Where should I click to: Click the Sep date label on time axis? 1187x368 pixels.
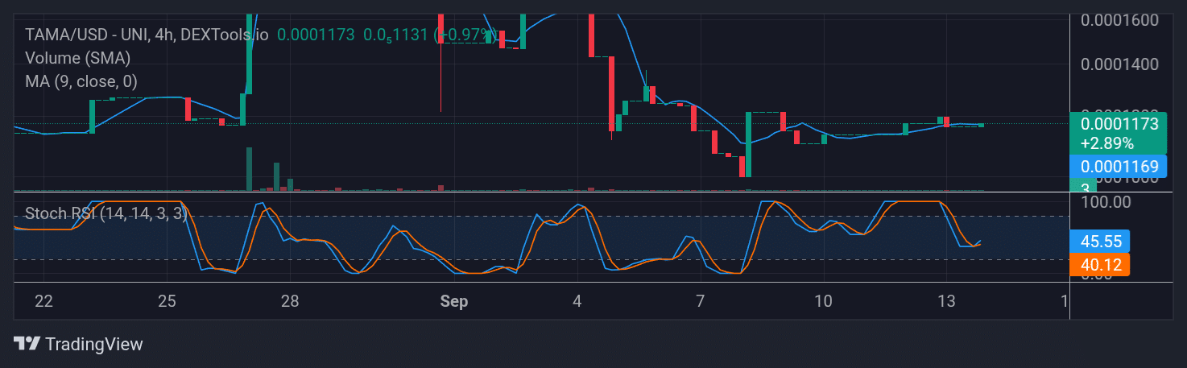tap(454, 301)
